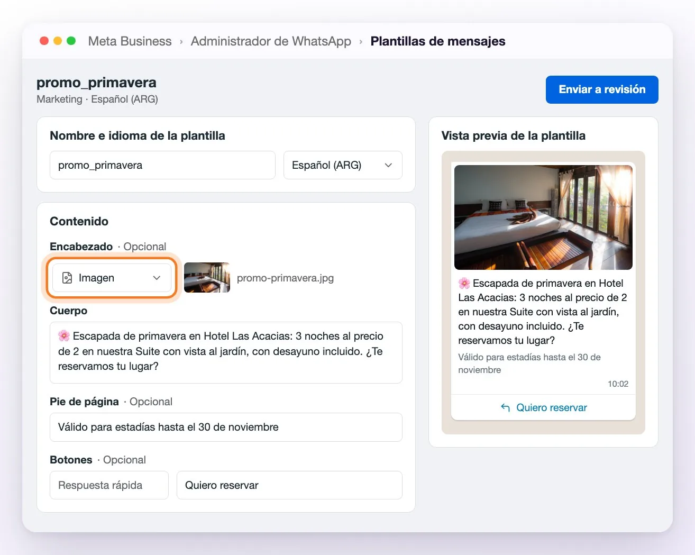
Task: Edit the Quiero reservar button text field
Action: (x=289, y=485)
